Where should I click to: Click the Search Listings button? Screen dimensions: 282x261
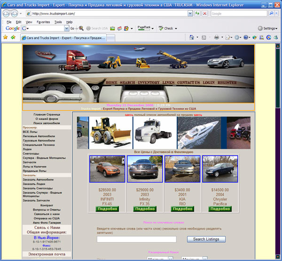click(x=206, y=239)
